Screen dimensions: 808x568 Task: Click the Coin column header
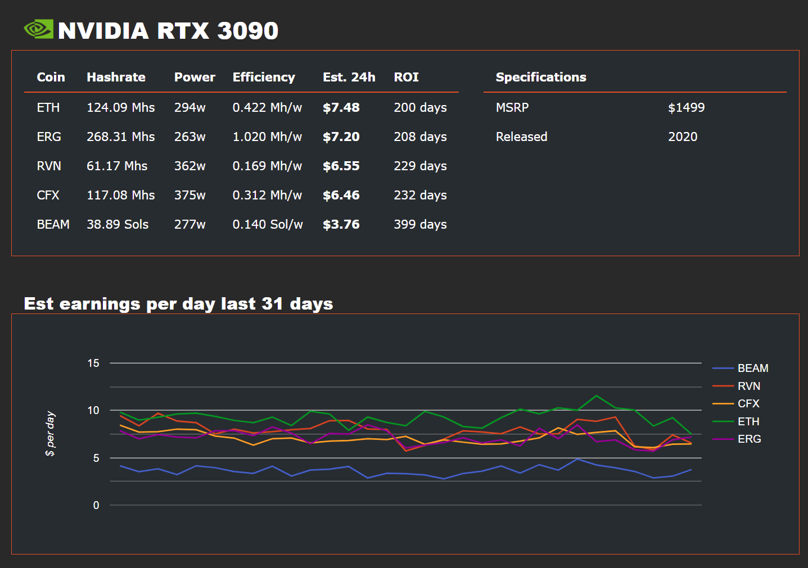point(51,77)
